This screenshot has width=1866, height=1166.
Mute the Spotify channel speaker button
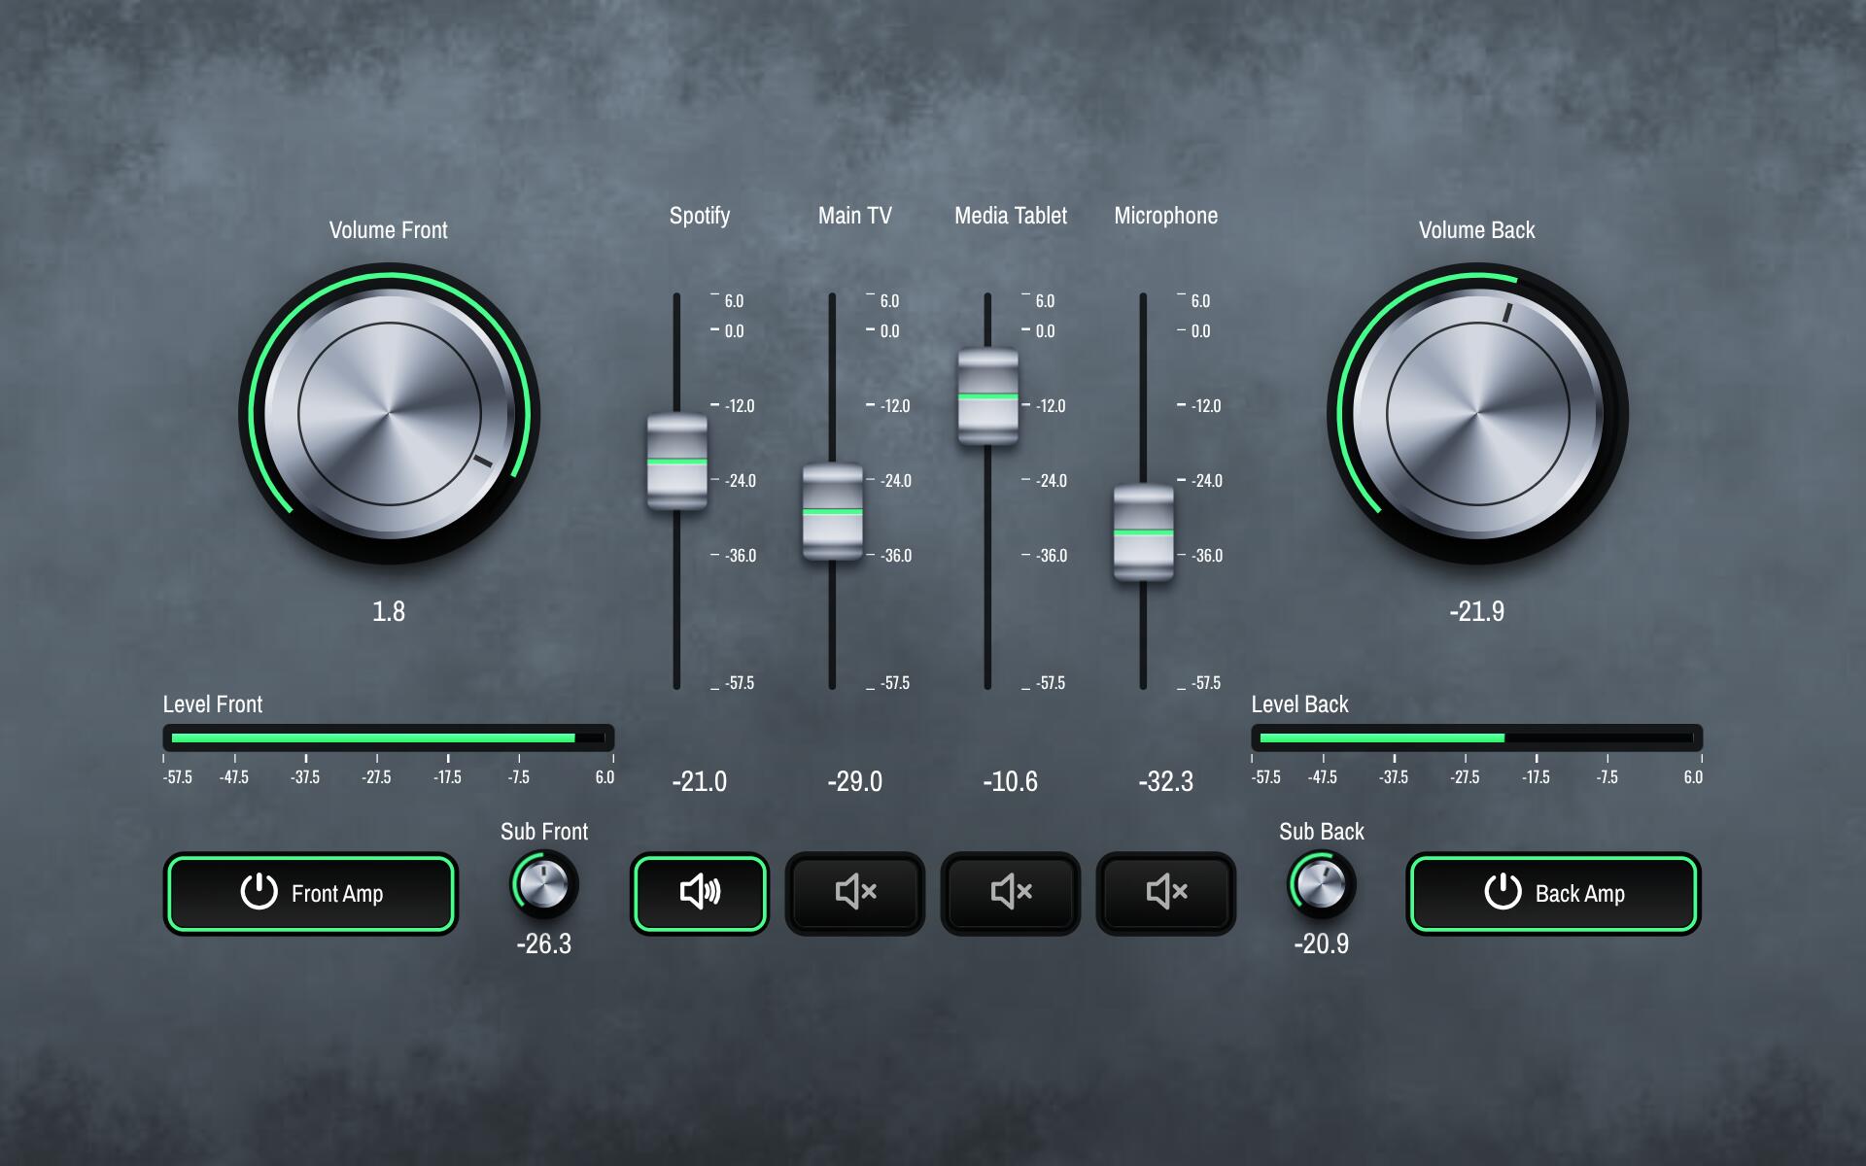(x=699, y=893)
